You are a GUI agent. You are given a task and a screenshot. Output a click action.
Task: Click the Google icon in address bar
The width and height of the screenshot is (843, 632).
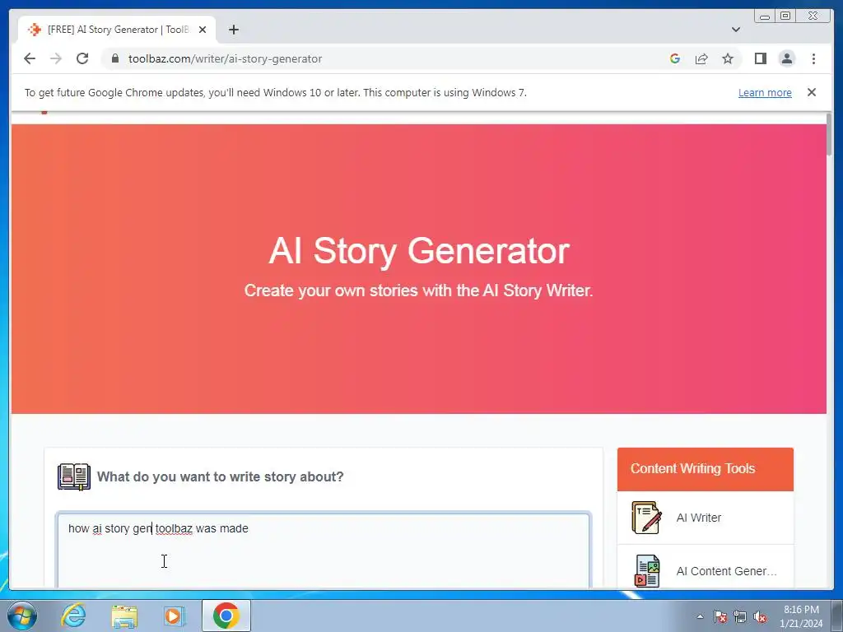point(675,58)
